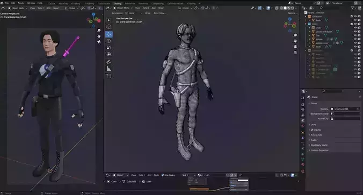Open the View menu in main viewport header
363x195 pixels.
pos(137,8)
